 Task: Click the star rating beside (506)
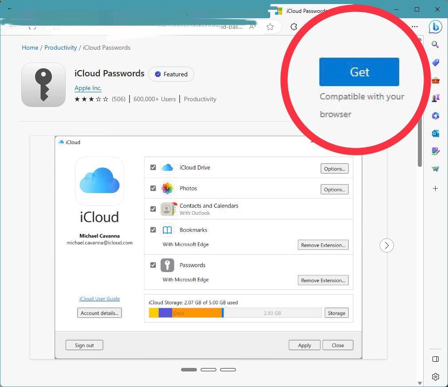[91, 99]
